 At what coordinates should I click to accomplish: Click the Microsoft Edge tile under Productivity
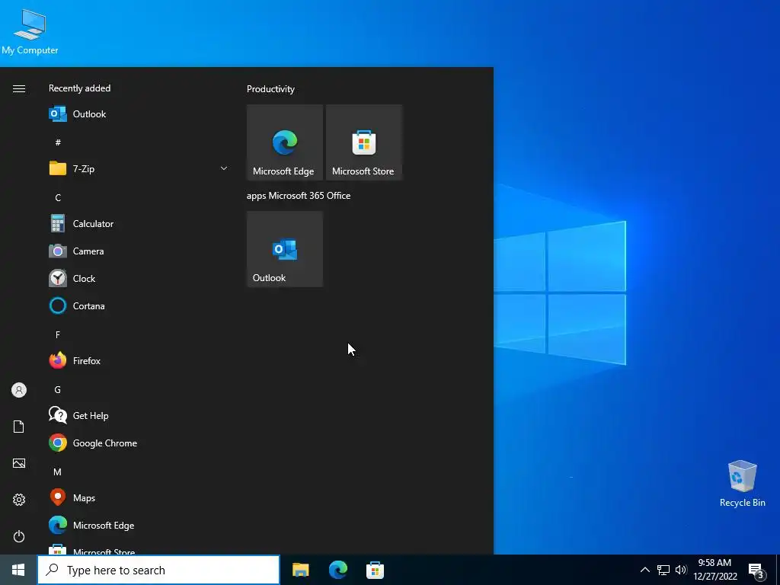[x=285, y=142]
